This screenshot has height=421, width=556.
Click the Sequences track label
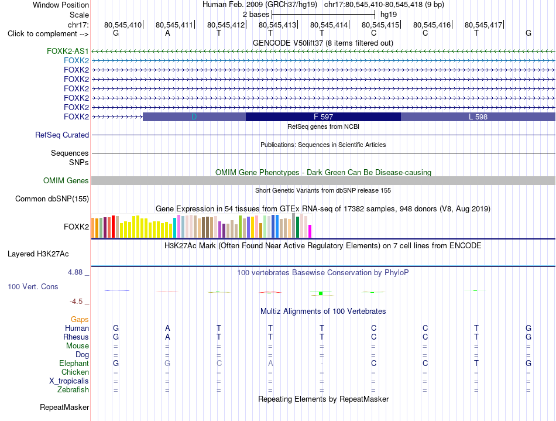click(70, 153)
